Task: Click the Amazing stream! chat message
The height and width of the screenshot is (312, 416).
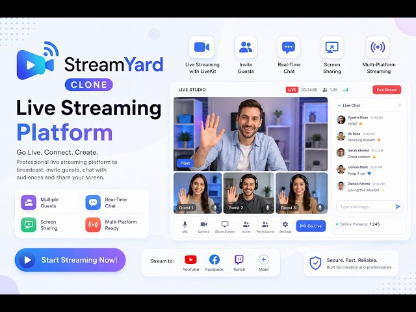Action: [364, 140]
